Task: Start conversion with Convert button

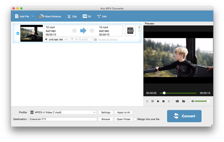Action: pos(184,116)
